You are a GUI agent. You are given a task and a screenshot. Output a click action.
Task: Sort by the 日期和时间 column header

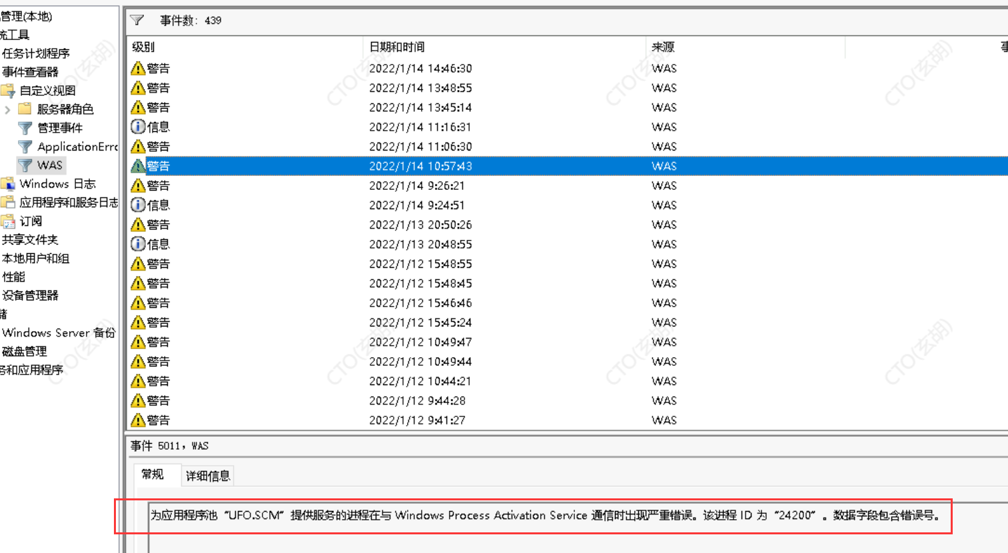tap(396, 47)
